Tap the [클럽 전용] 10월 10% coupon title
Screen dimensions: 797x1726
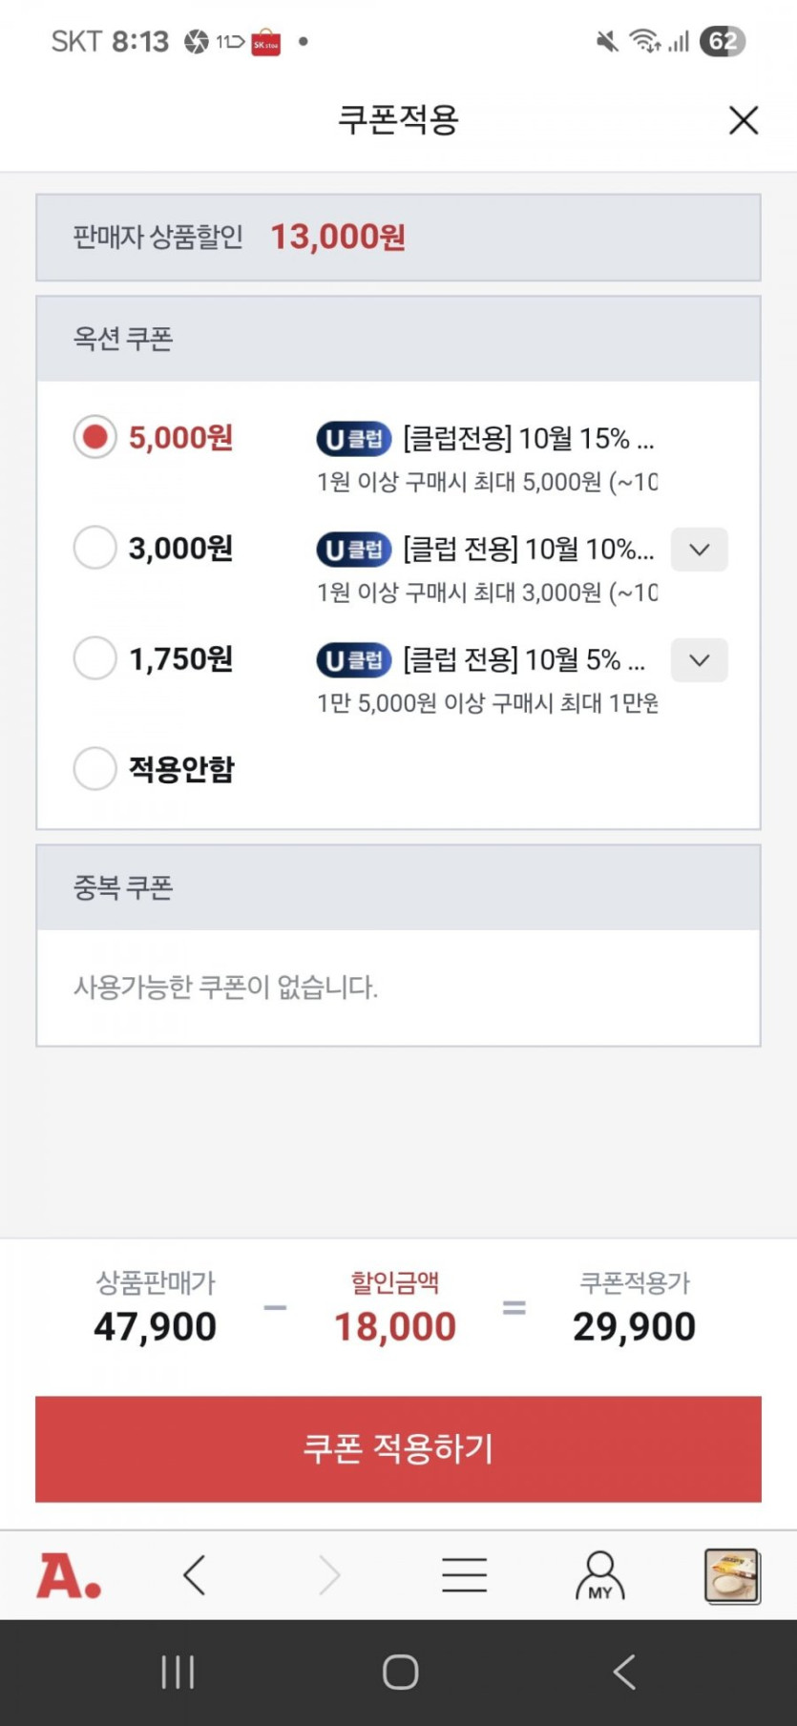pos(528,550)
